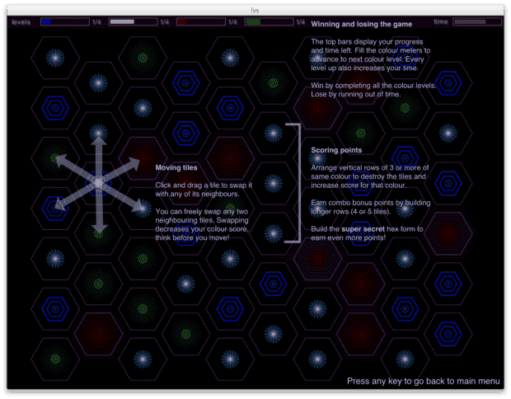Select the blue tile directly below the 'levels' label
Screen dimensions: 511x399
click(54, 106)
